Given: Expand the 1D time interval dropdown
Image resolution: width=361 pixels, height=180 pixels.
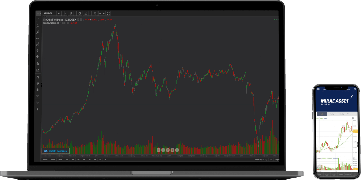Looking at the screenshot, I should tap(65, 13).
